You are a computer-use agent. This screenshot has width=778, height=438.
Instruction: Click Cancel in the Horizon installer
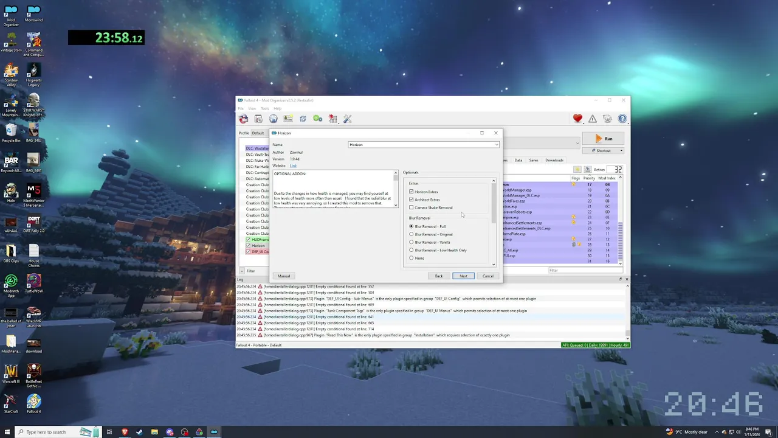[488, 276]
